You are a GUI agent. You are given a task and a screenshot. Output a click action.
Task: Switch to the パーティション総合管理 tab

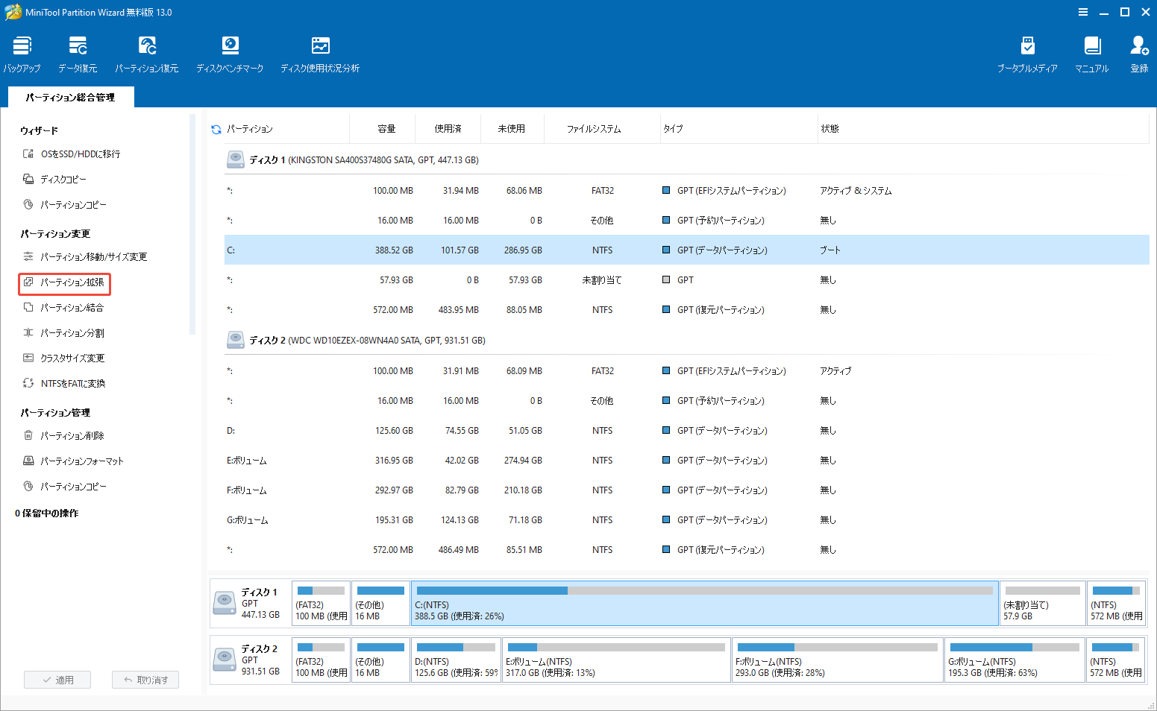[x=70, y=96]
